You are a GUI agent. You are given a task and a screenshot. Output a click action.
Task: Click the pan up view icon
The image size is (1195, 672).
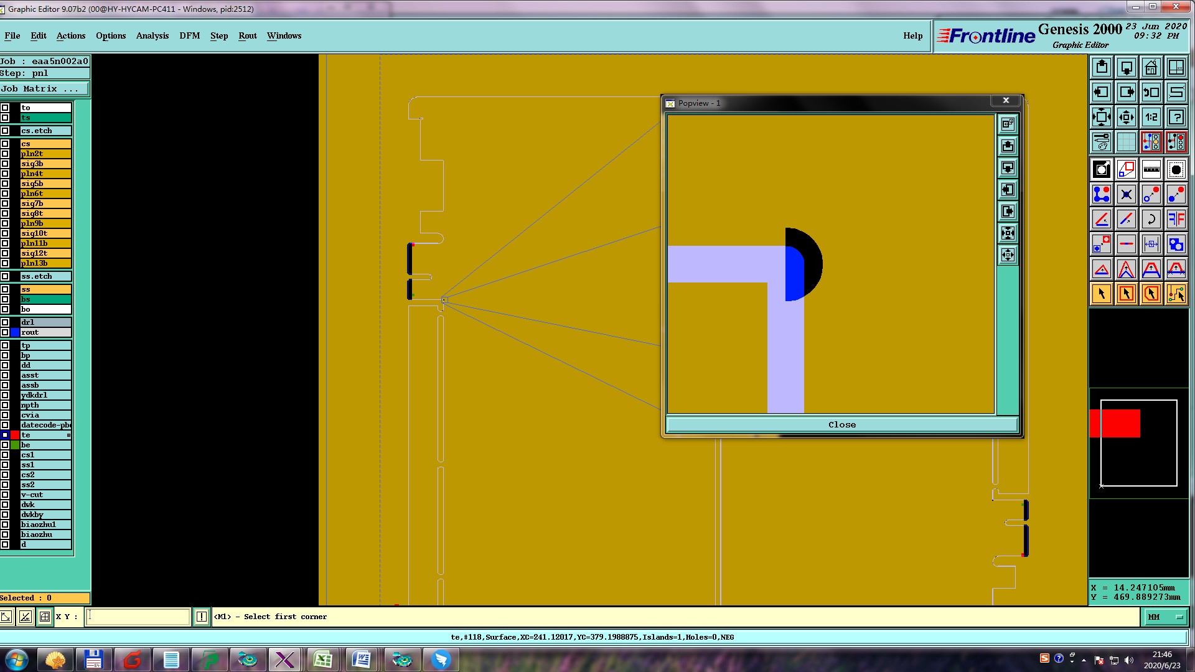pos(1102,67)
